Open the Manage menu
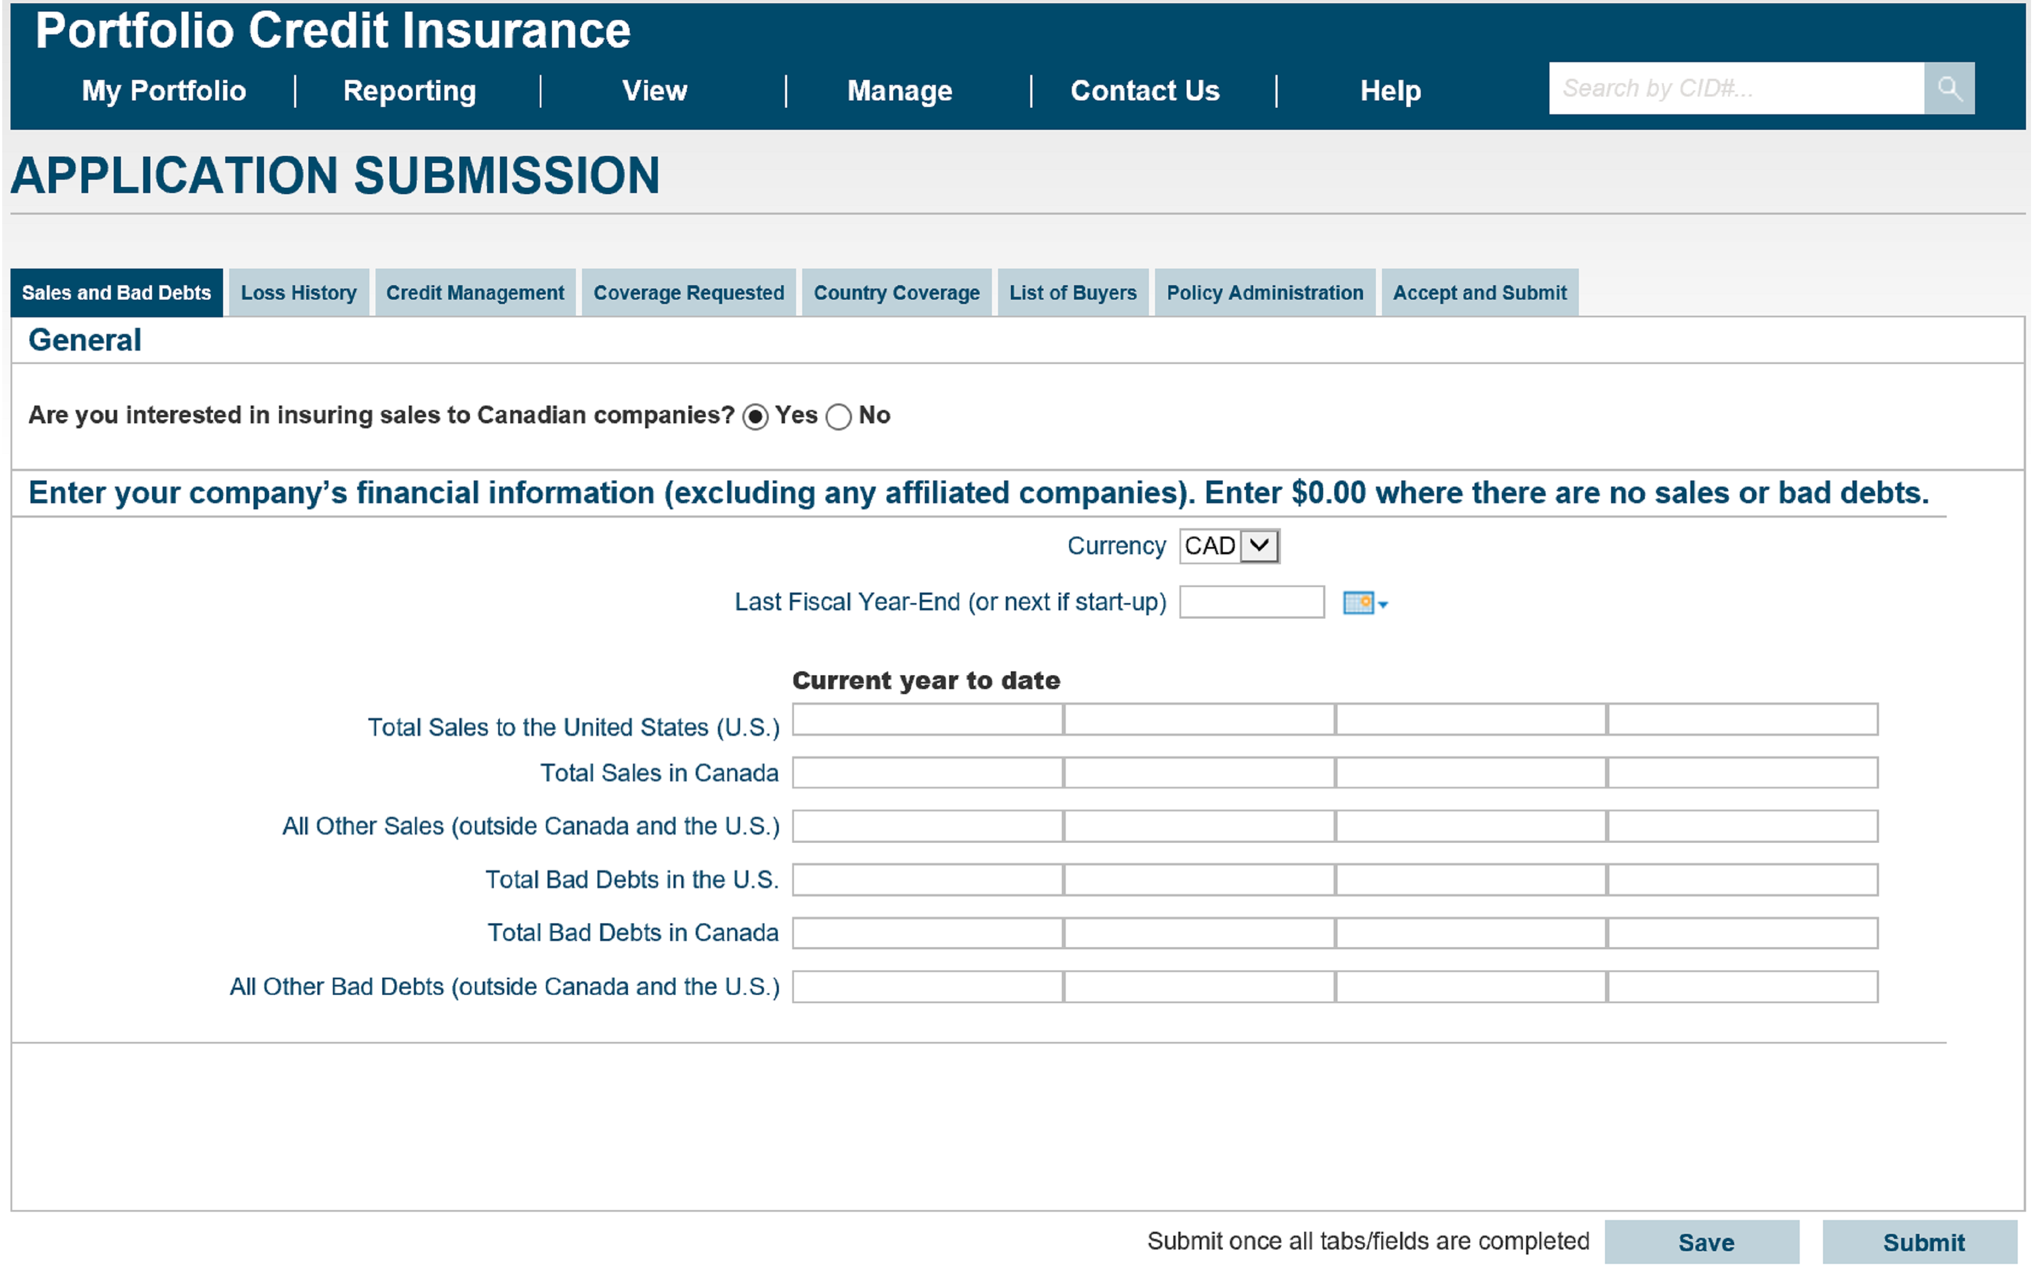Viewport: 2036px width, 1275px height. click(x=899, y=90)
